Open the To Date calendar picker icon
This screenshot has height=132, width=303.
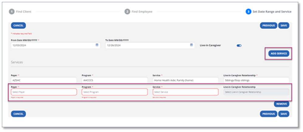191,45
